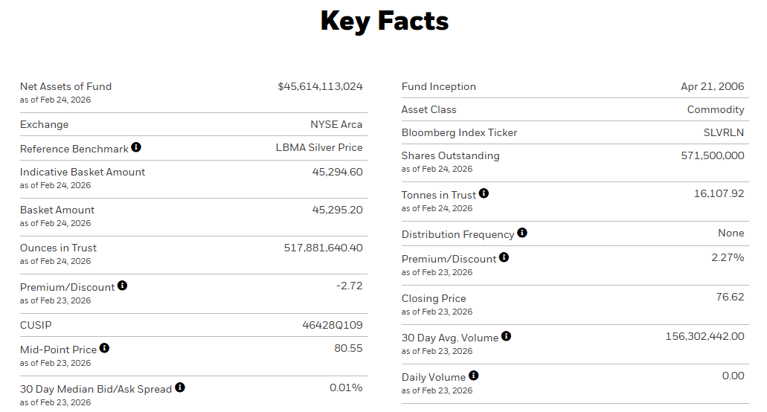Image resolution: width=767 pixels, height=412 pixels.
Task: Click the LBMA Silver Price benchmark text
Action: pos(319,147)
